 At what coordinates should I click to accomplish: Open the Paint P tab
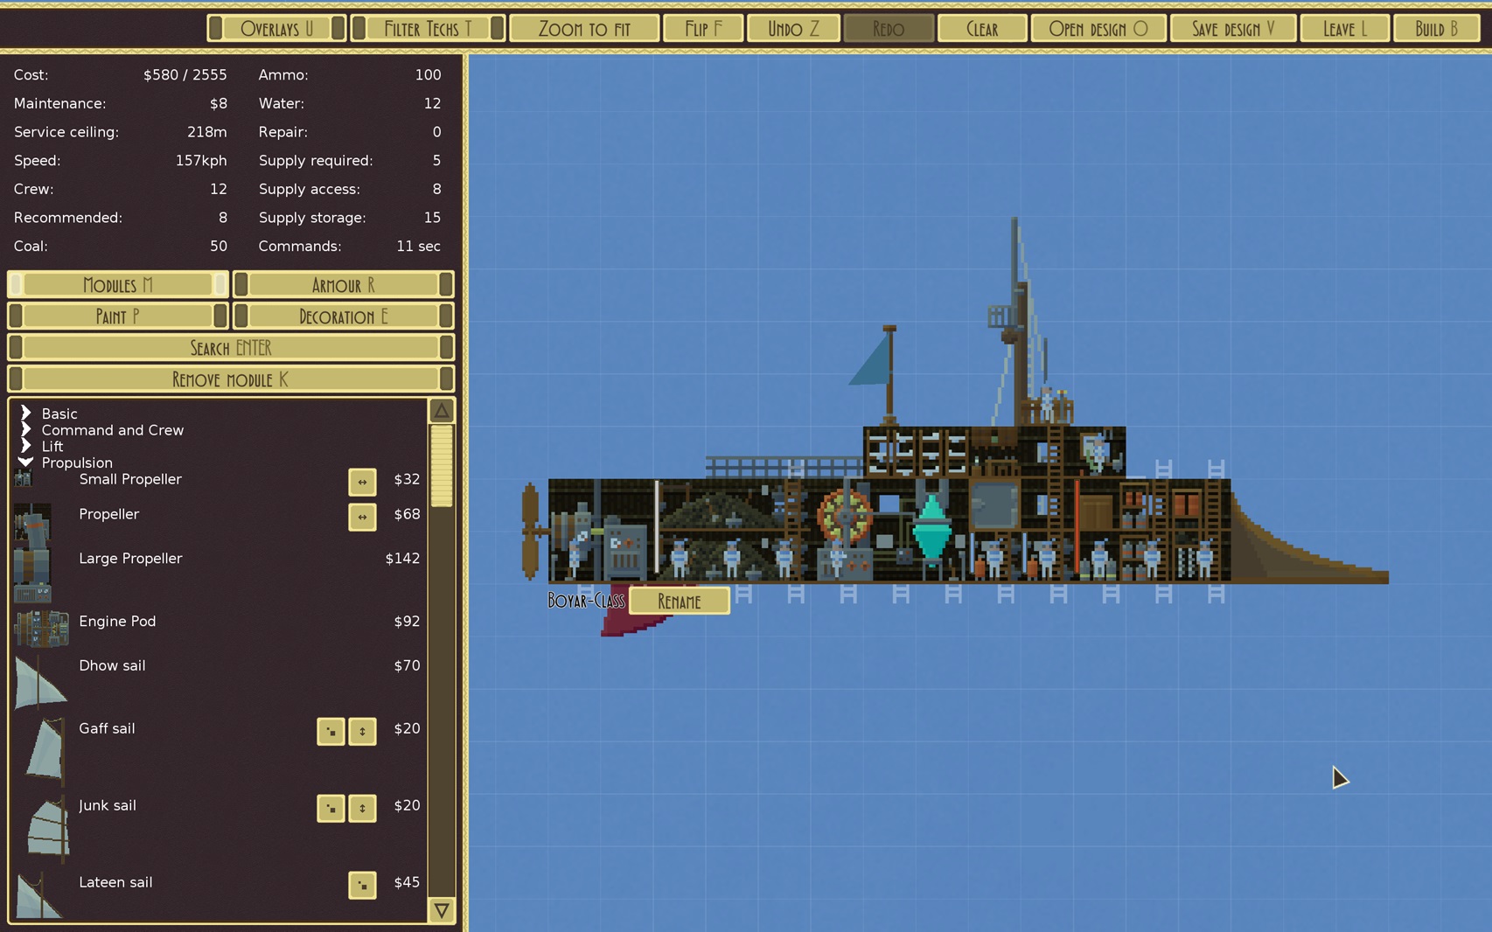[118, 316]
